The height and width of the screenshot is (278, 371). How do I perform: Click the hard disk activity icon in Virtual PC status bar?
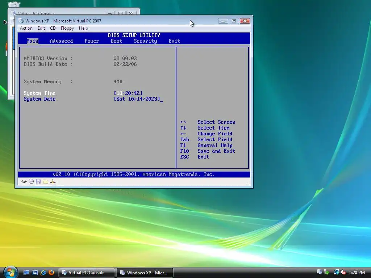click(x=24, y=182)
